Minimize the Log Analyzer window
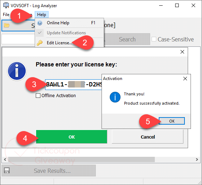The height and width of the screenshot is (185, 202). [x=161, y=5]
